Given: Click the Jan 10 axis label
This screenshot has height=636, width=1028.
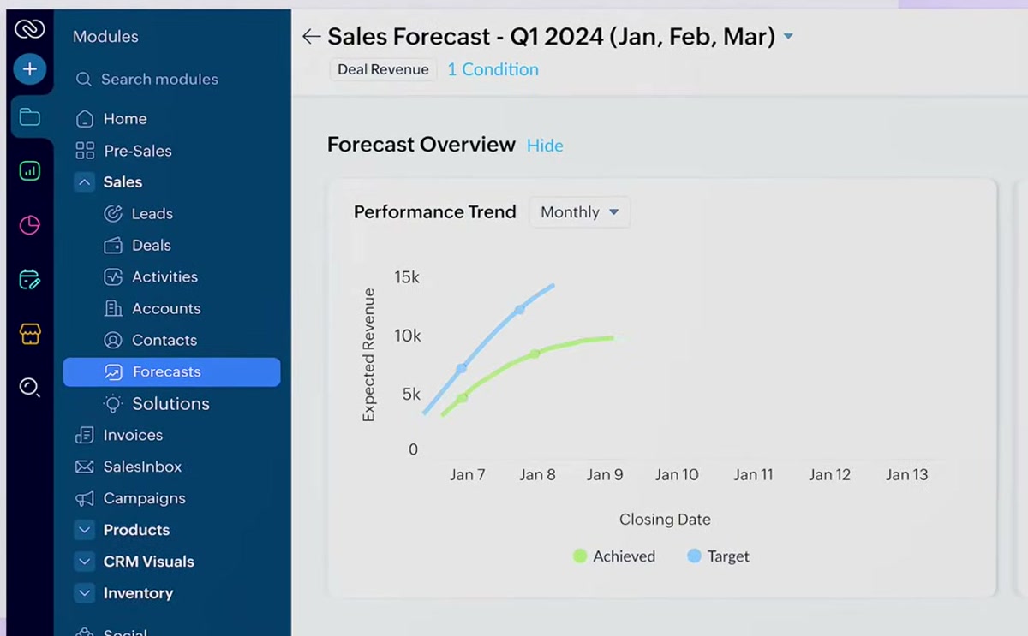Looking at the screenshot, I should pos(677,475).
